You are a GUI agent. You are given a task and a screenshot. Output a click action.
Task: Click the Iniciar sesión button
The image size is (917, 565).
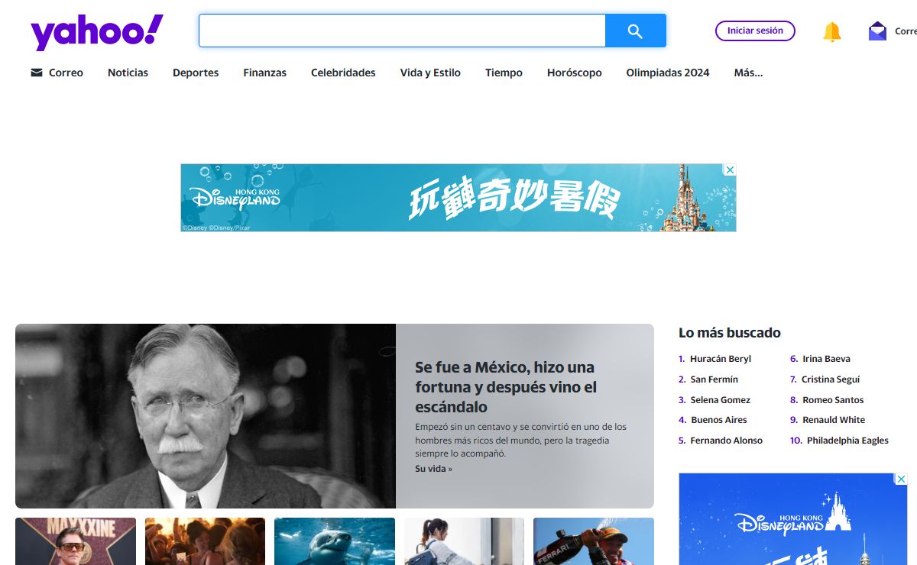tap(755, 31)
